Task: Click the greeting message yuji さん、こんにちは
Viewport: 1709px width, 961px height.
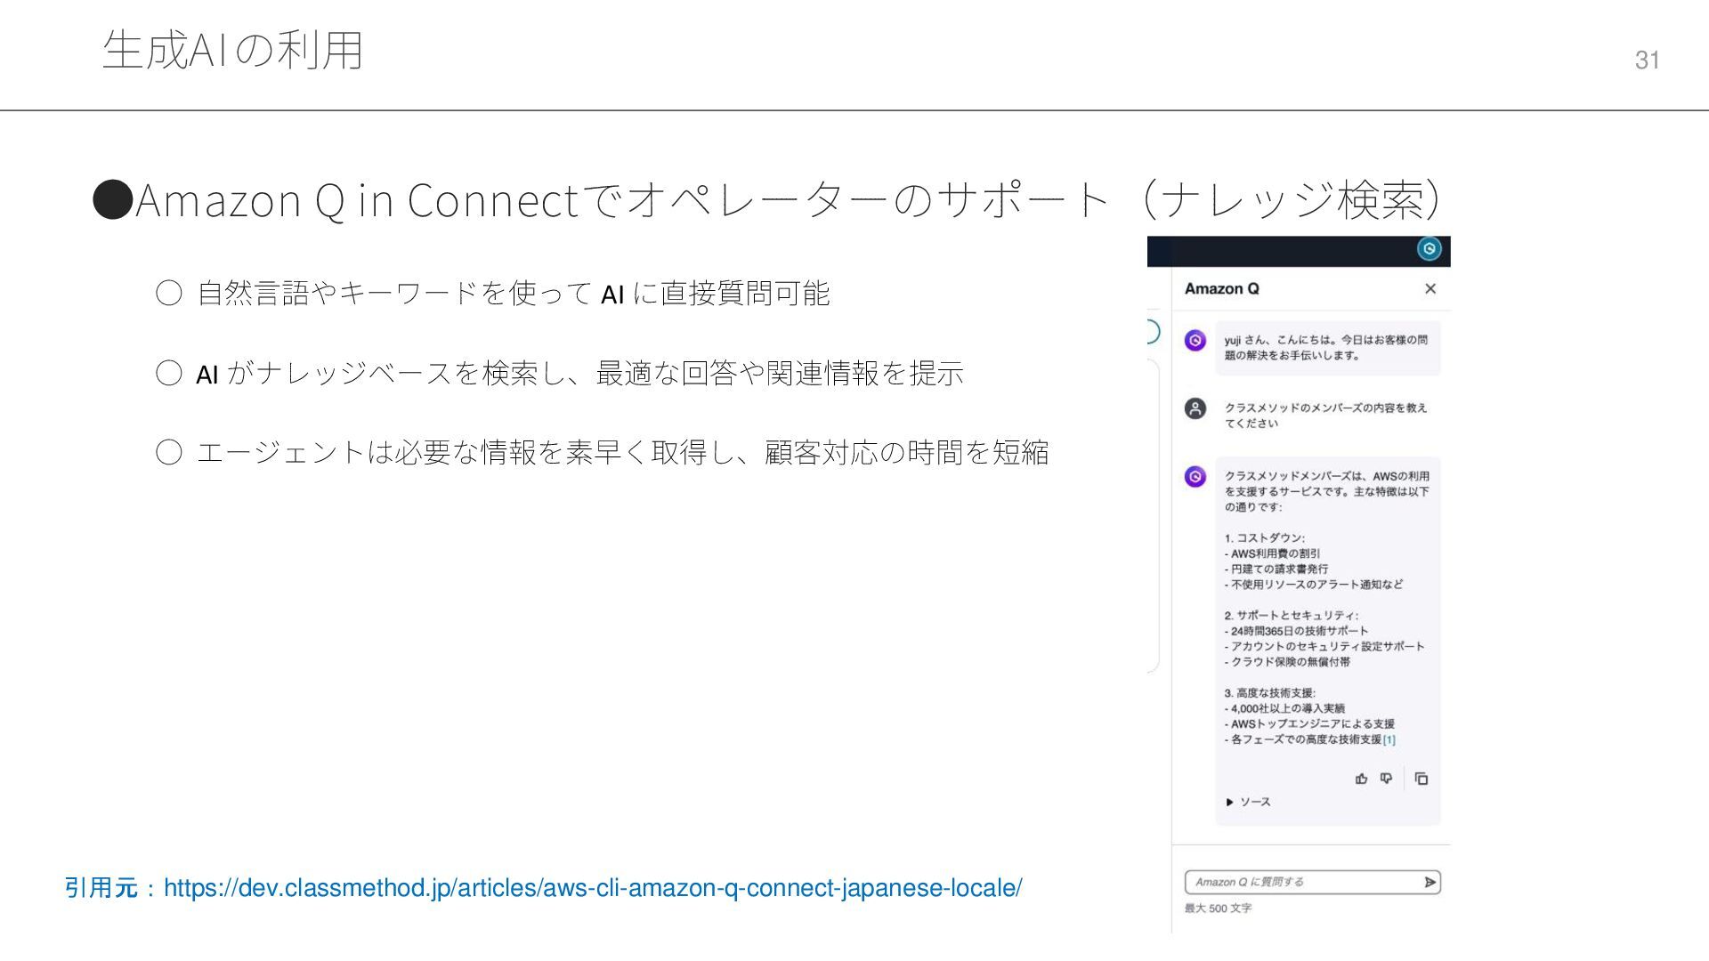Action: pos(1326,348)
